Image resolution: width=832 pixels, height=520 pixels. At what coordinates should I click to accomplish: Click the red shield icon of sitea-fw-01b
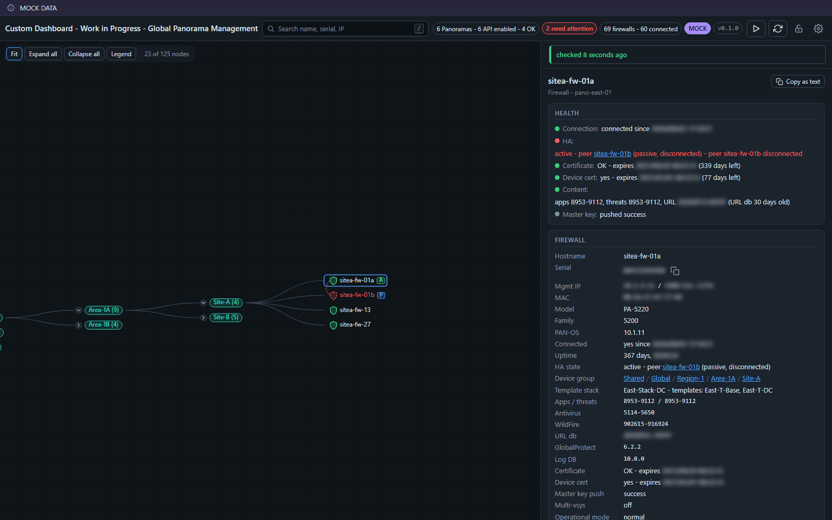333,295
